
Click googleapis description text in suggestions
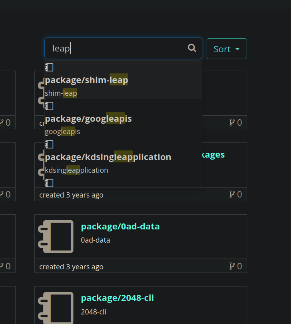[x=62, y=132]
